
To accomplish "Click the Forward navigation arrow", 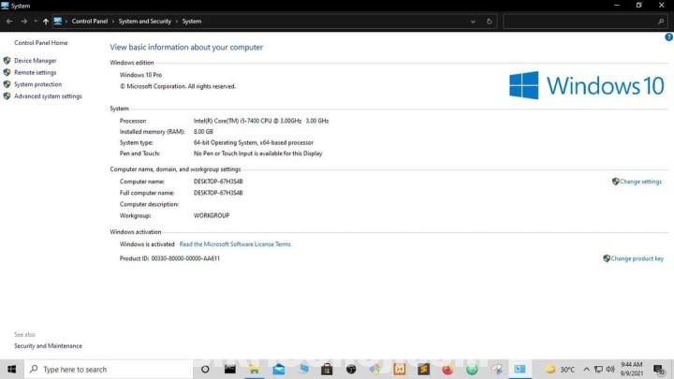I will (x=24, y=21).
